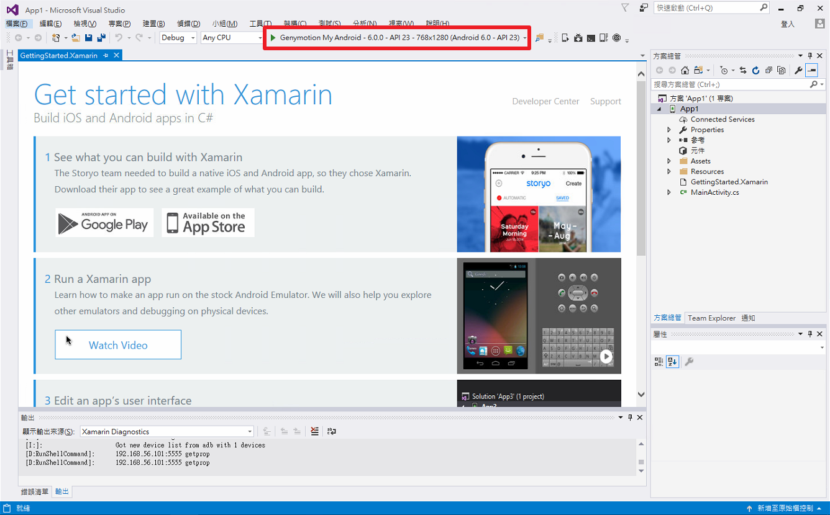
Task: Click the Available on the App Store badge
Action: click(x=208, y=223)
